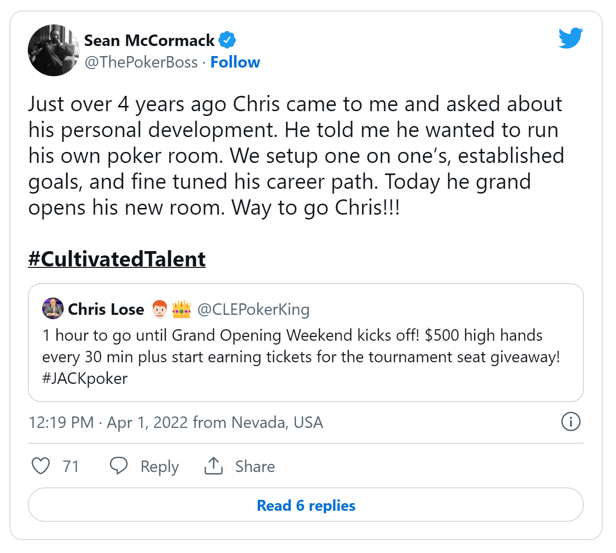This screenshot has height=553, width=616.
Task: Open quoted tweet about Grand Opening Weekend
Action: tap(306, 343)
